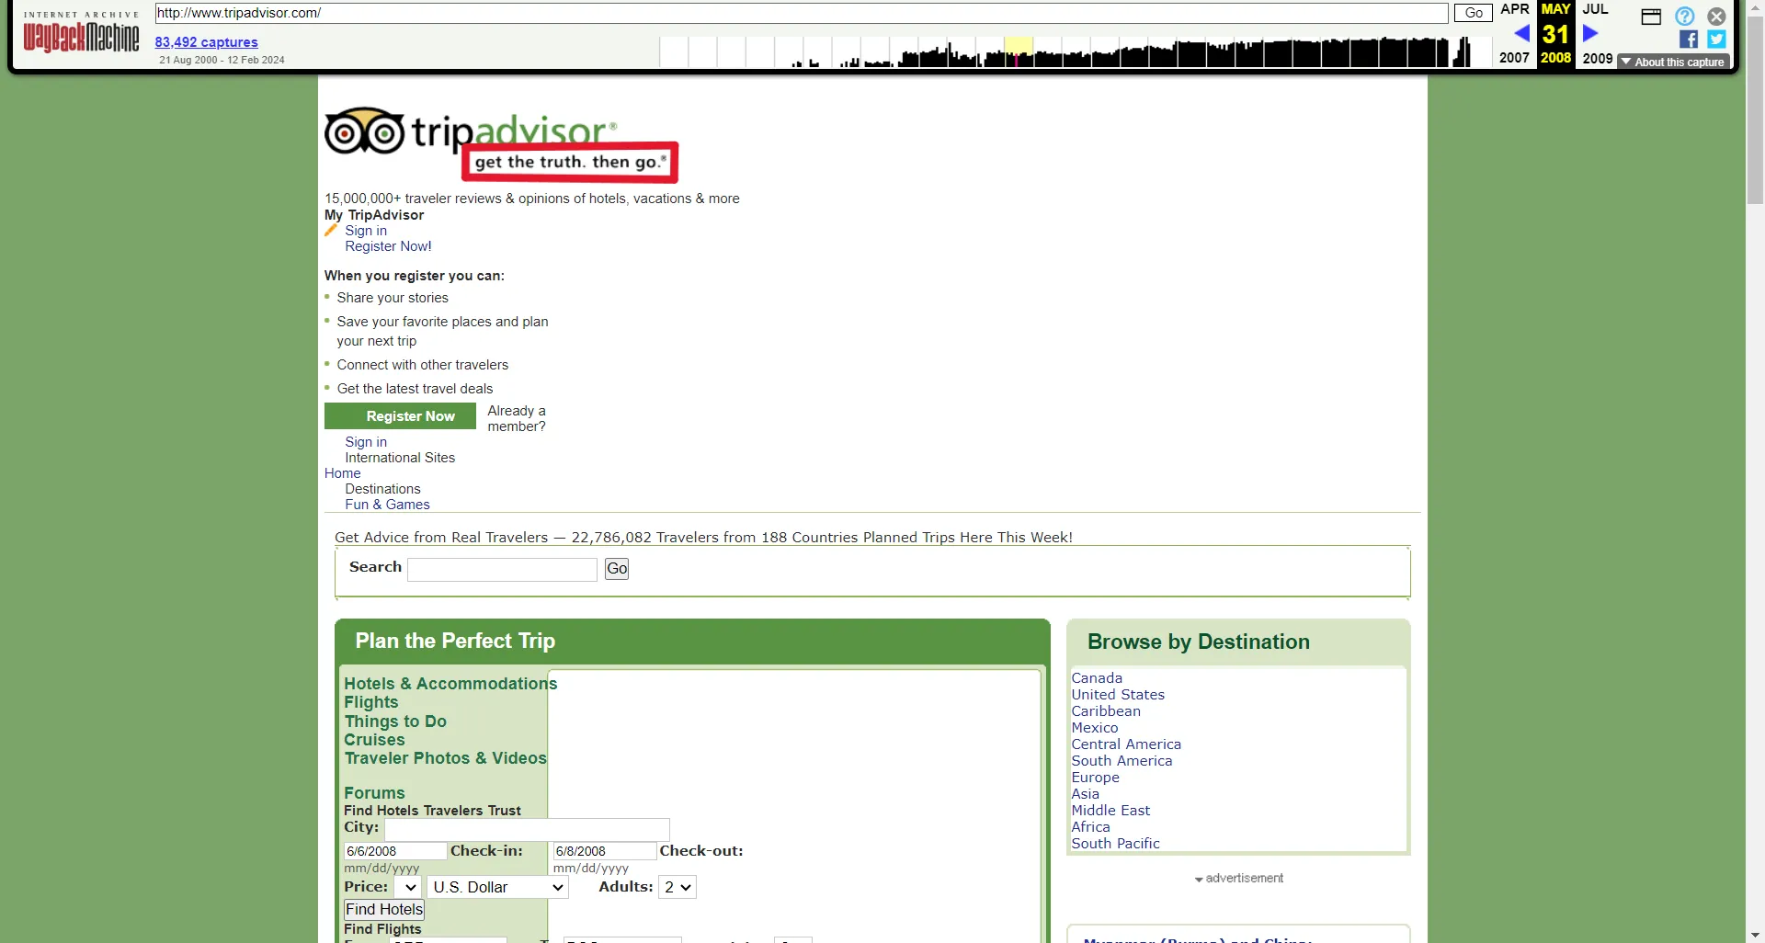Select the Forums tab
The height and width of the screenshot is (943, 1765).
[x=374, y=793]
